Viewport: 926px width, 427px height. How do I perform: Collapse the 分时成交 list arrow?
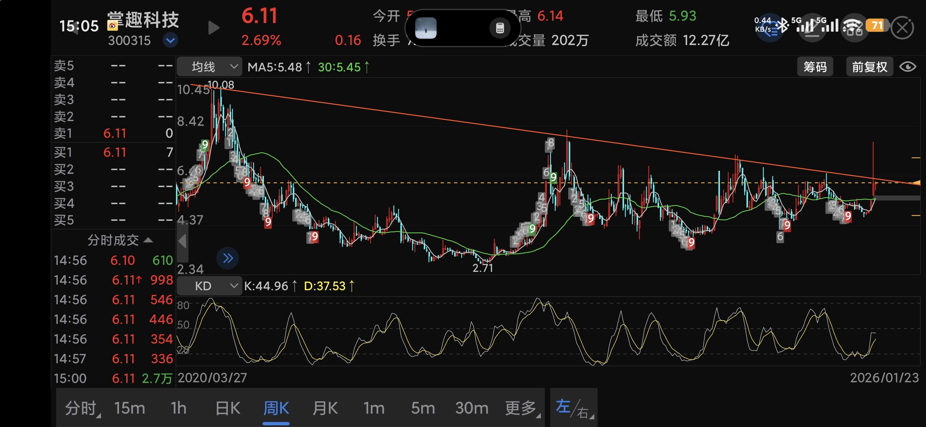pos(148,240)
